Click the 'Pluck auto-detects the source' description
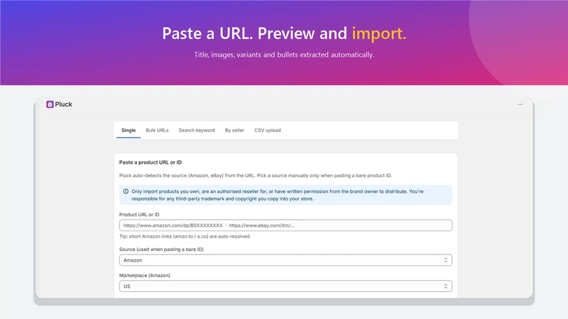 [x=256, y=175]
